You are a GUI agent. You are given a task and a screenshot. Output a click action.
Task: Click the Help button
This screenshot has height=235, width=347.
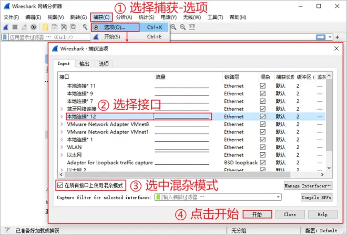point(323,214)
